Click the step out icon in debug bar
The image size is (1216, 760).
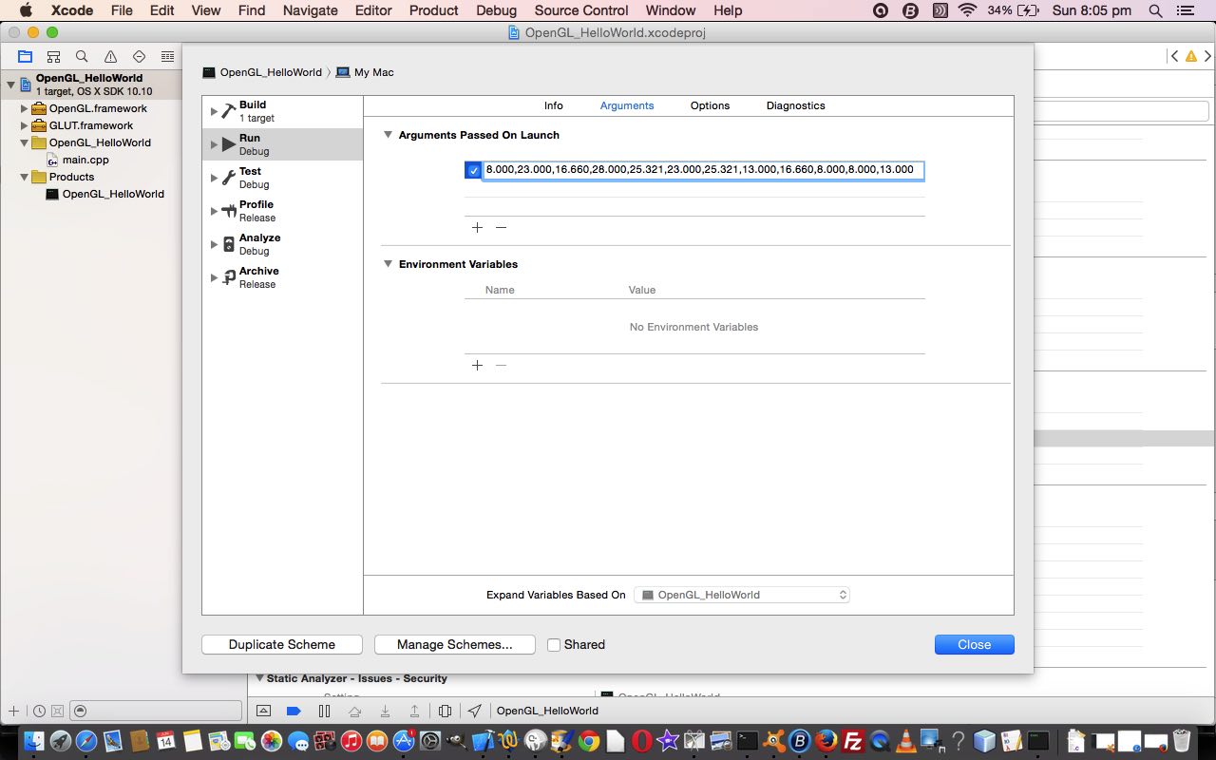point(415,711)
